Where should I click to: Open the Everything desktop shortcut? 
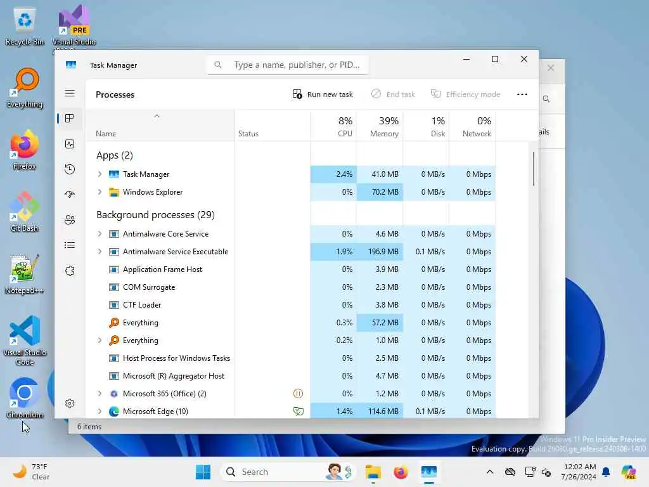pos(25,88)
